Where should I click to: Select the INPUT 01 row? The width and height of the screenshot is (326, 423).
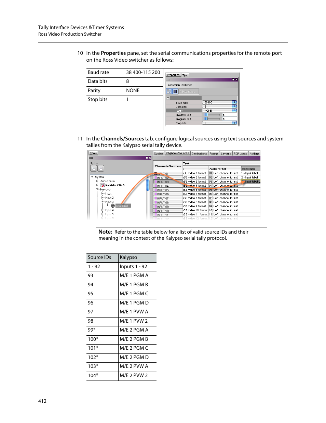(x=168, y=174)
